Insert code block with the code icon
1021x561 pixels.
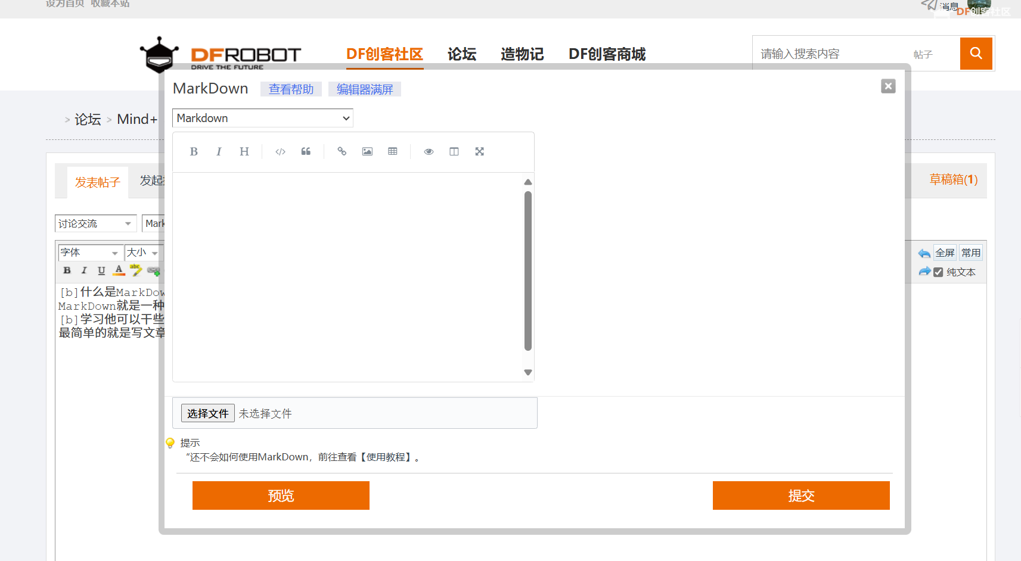pos(280,152)
